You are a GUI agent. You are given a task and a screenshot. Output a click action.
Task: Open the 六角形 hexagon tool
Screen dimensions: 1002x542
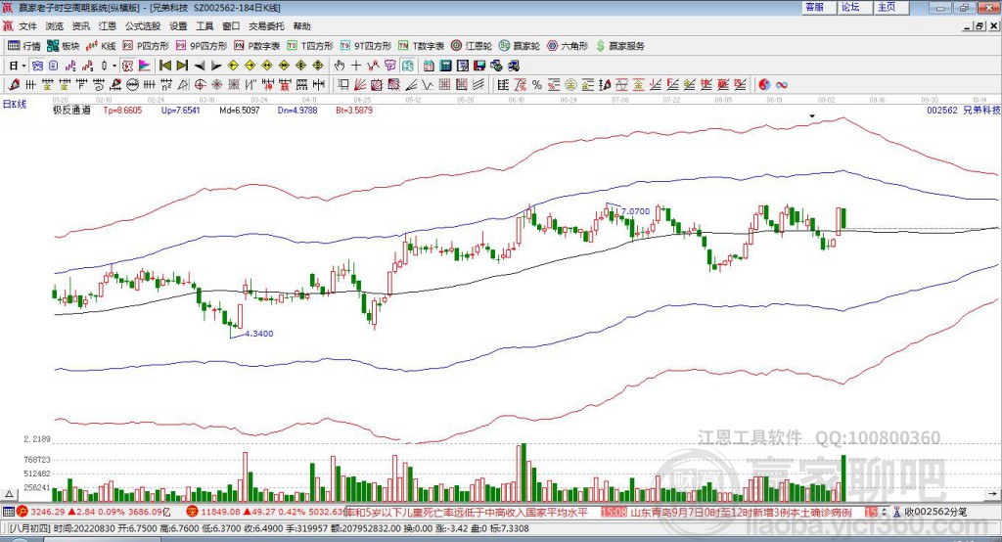(x=568, y=46)
